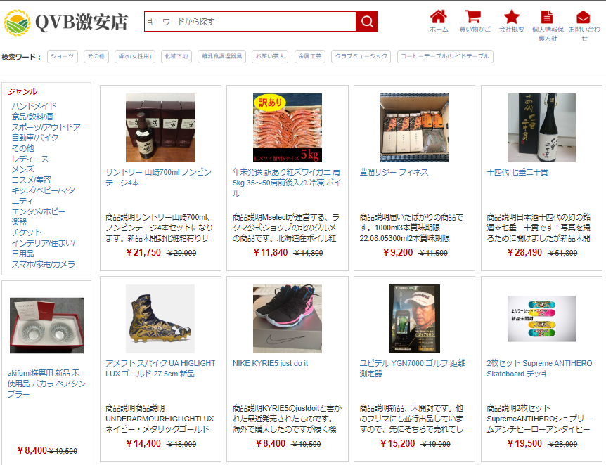
Task: Open the メンズ category
Action: point(22,169)
